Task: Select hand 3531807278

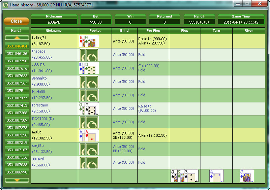Action: [x=17, y=128]
